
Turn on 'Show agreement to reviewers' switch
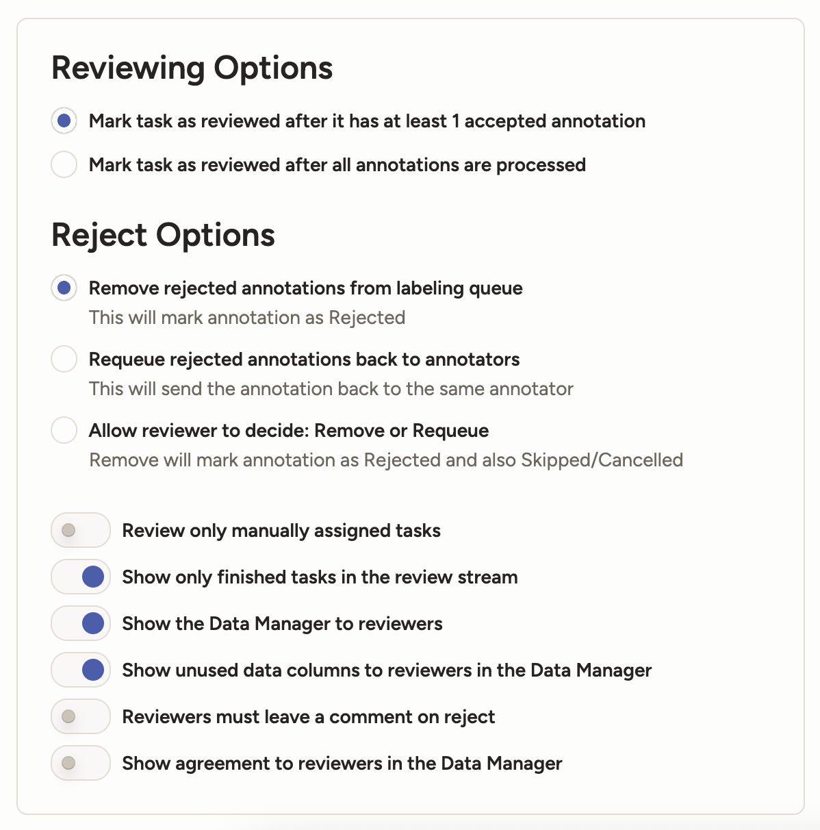[x=81, y=764]
